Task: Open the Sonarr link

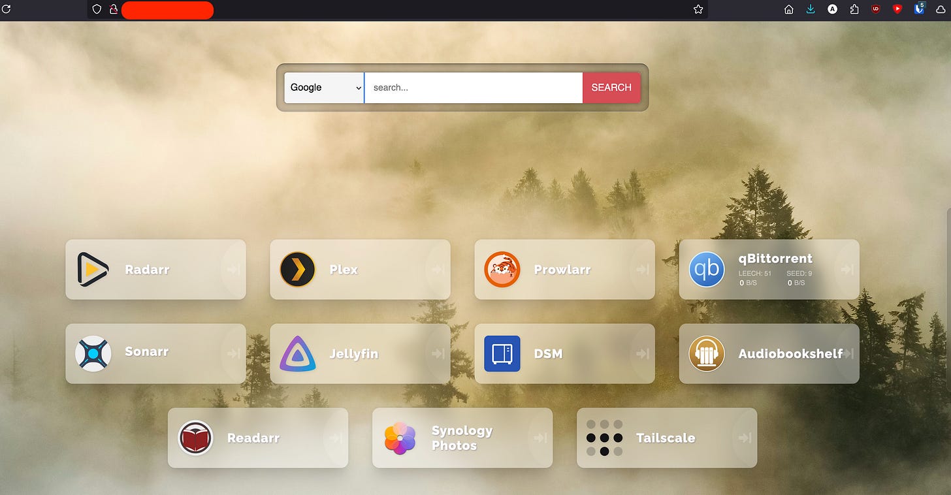Action: click(147, 351)
